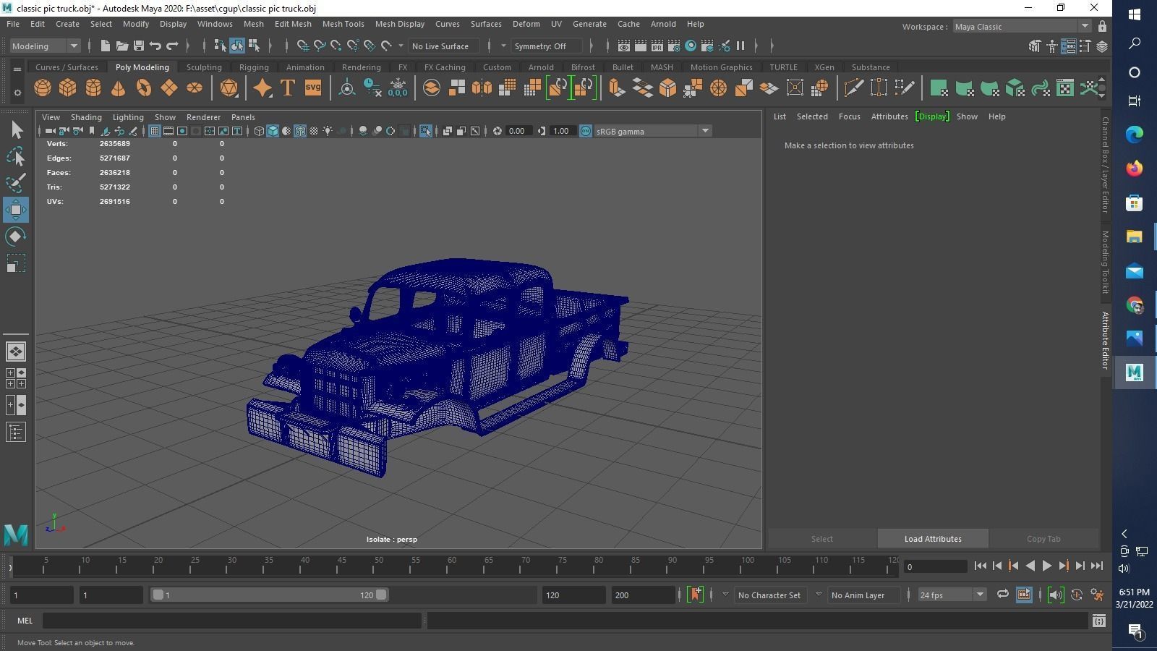Image resolution: width=1157 pixels, height=651 pixels.
Task: Click frame 60 on the time slider
Action: coord(452,565)
